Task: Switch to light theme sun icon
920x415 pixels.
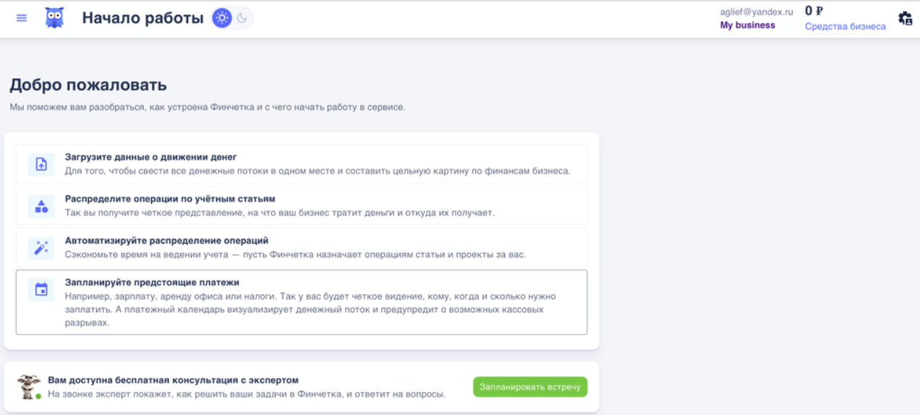Action: [x=222, y=18]
